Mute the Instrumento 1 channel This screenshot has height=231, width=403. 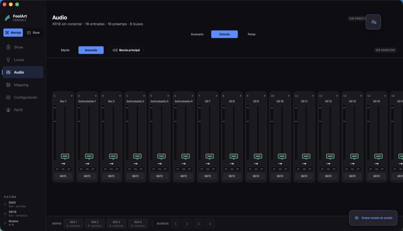87,176
